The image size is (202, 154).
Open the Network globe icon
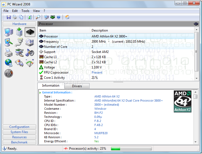coord(8,63)
